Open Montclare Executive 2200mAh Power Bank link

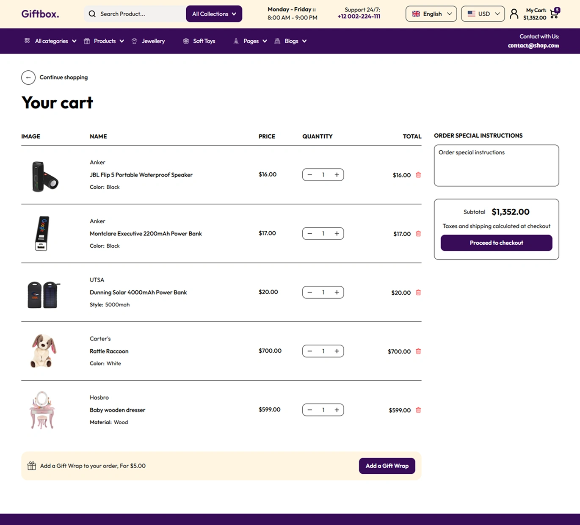point(146,234)
